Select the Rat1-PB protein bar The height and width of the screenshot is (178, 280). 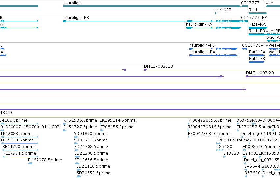tap(257, 62)
